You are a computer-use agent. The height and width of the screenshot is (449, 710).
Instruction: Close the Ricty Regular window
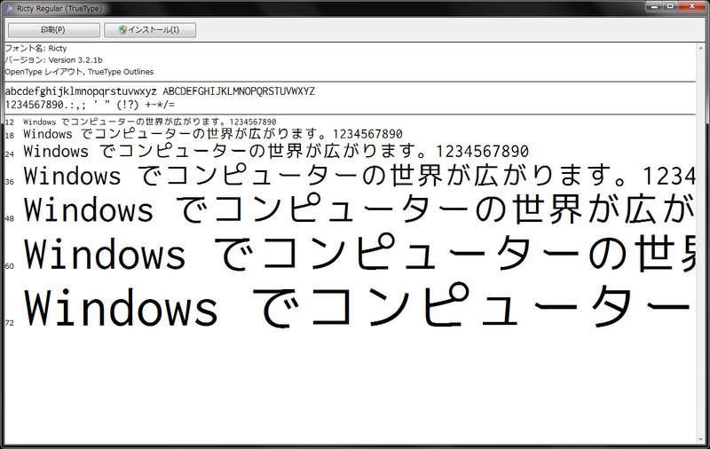692,6
